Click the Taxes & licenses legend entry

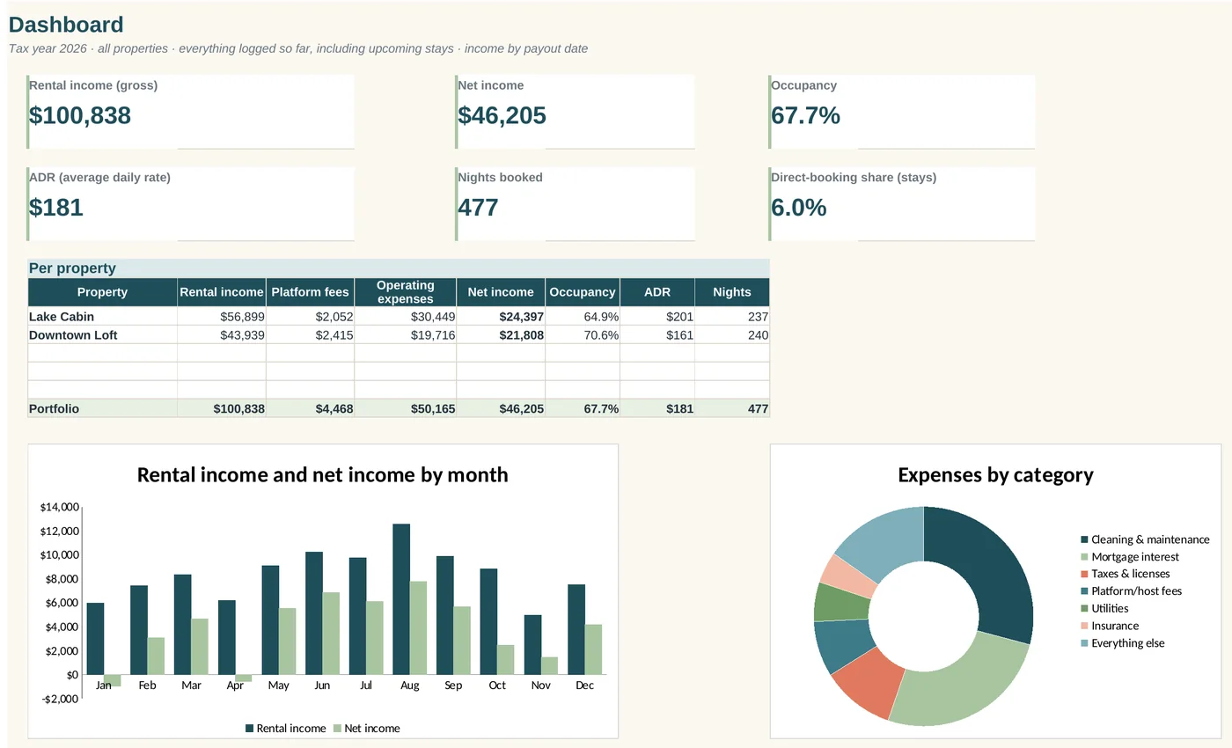click(x=1126, y=574)
